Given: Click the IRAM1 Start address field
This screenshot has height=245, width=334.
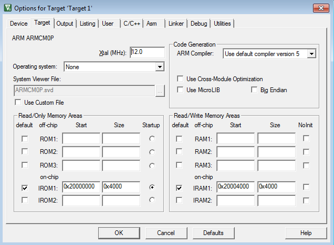Looking at the screenshot, I should [x=235, y=187].
